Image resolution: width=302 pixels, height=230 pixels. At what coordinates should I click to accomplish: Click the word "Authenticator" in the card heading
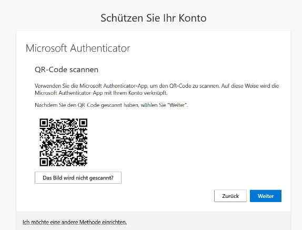[100, 48]
